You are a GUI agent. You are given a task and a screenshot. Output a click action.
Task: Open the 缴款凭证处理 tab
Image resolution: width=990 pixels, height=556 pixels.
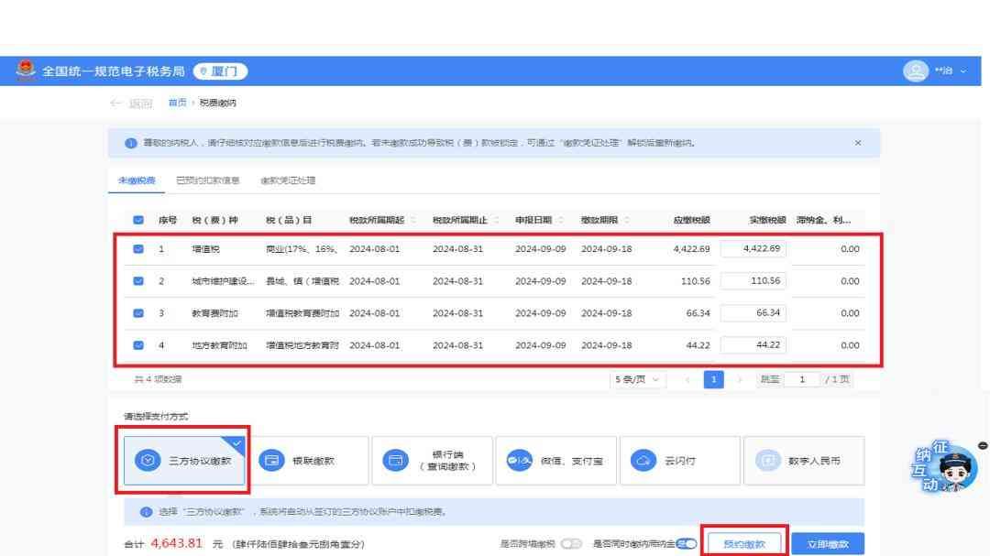coord(288,180)
